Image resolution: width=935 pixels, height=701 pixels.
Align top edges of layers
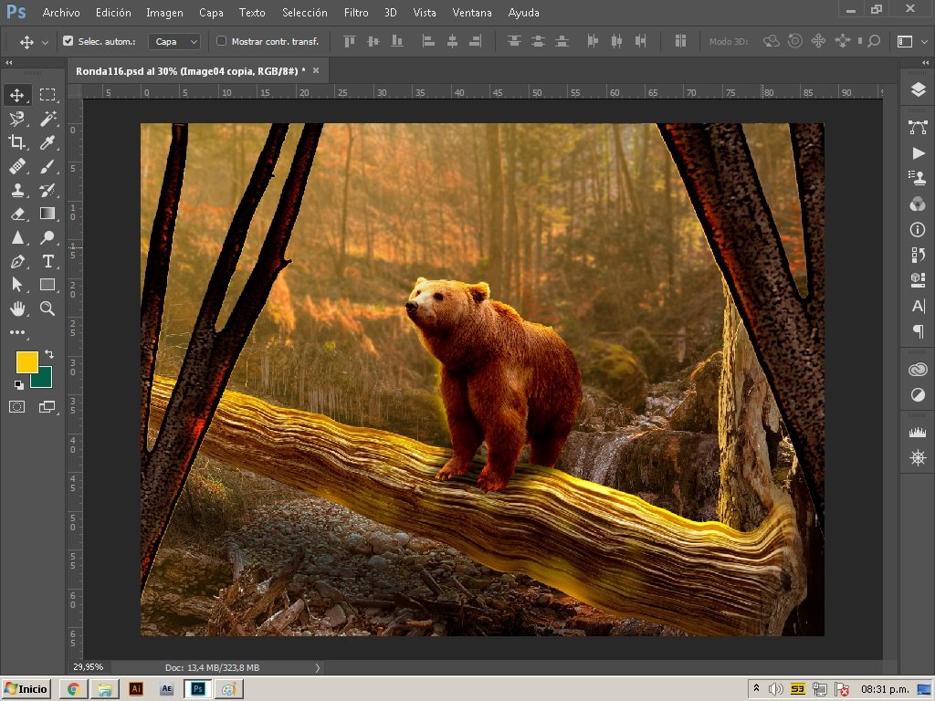point(350,41)
